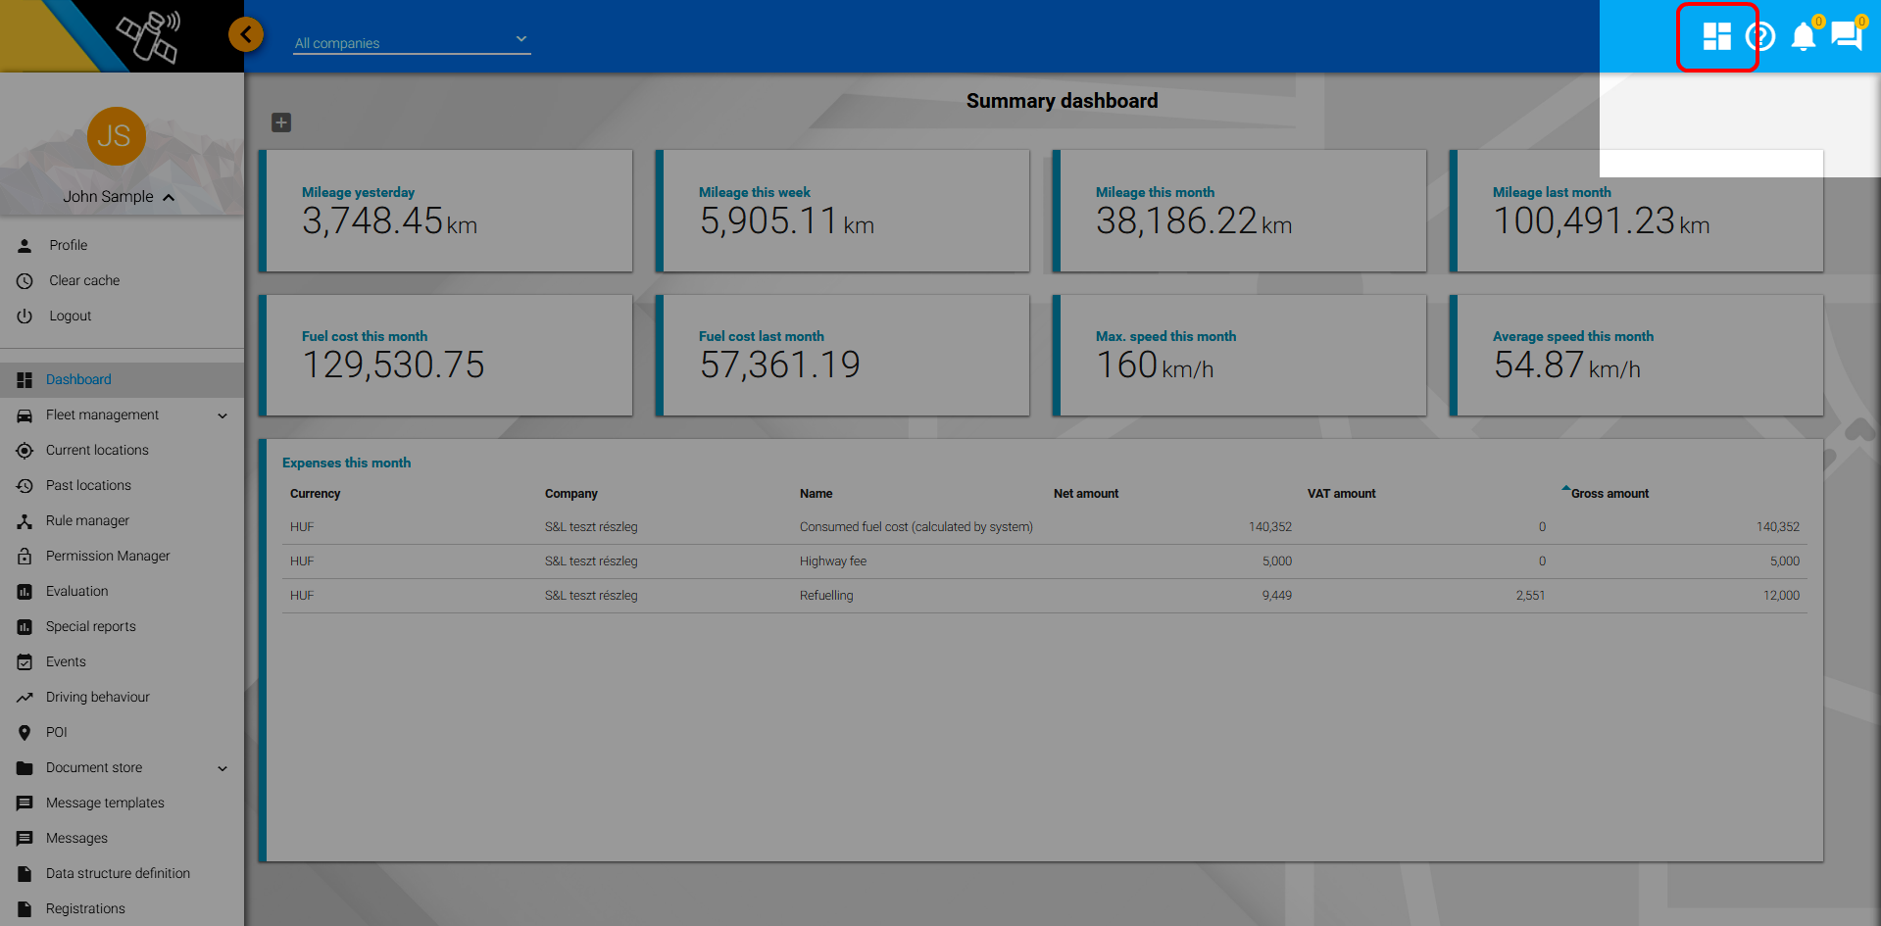The image size is (1881, 926).
Task: Sort table by Gross amount column
Action: [1609, 494]
